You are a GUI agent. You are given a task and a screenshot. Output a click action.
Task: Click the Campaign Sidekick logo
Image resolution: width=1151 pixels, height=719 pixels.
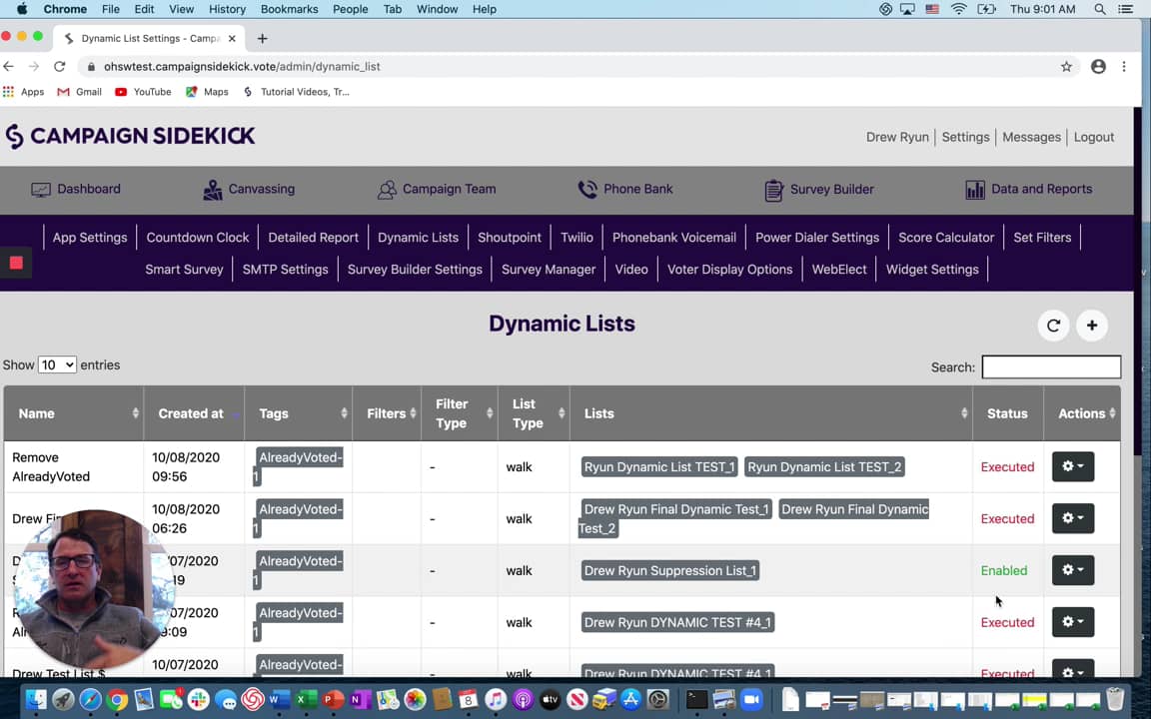tap(130, 137)
